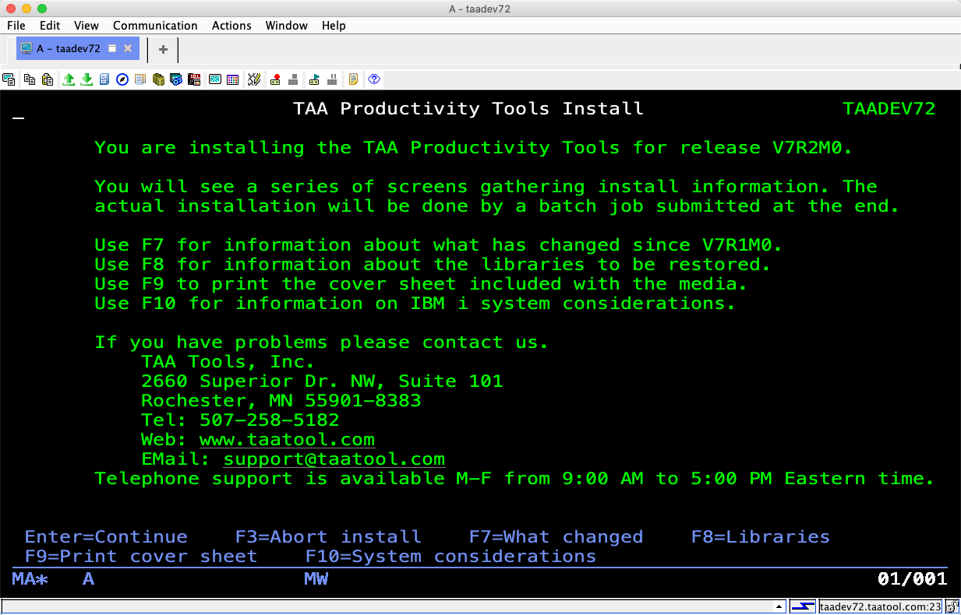
Task: Click the "2660 Superior Dr. NW, Suite 101" line
Action: point(322,381)
